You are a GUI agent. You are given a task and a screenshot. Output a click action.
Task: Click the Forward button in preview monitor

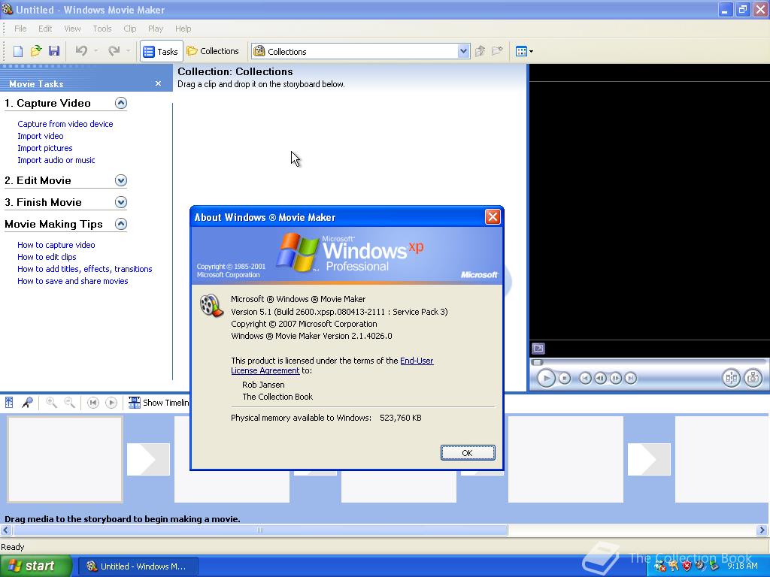pos(631,379)
